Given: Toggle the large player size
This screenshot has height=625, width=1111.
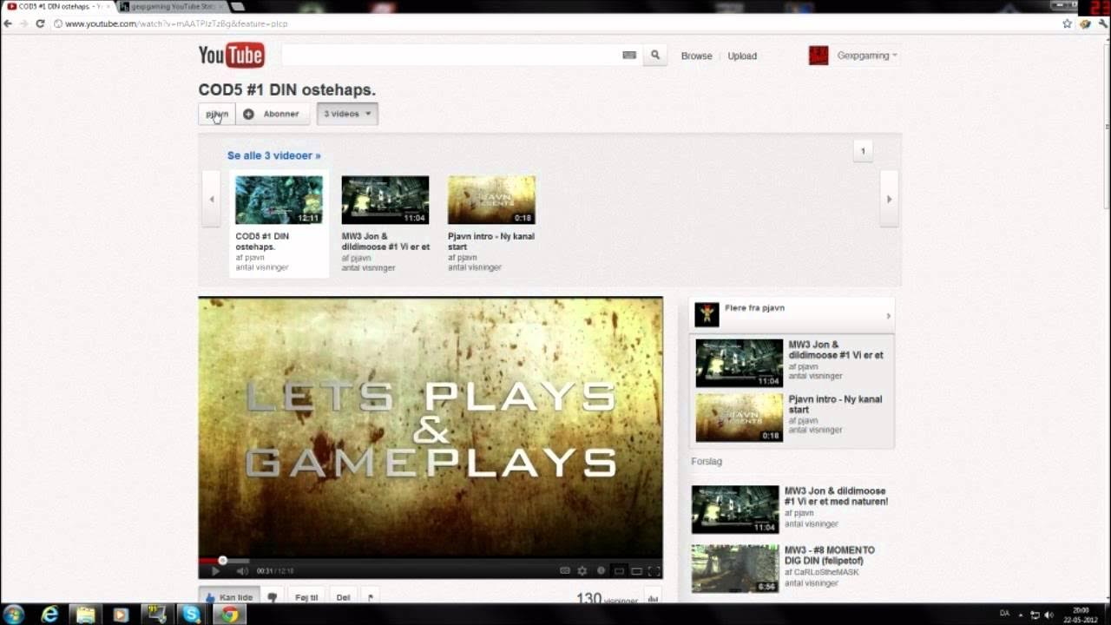Looking at the screenshot, I should pos(636,571).
